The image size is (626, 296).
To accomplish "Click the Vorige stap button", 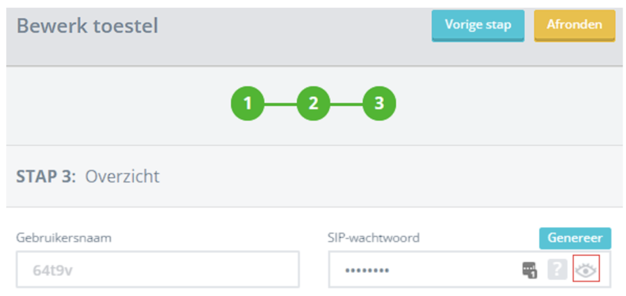I will (x=477, y=25).
